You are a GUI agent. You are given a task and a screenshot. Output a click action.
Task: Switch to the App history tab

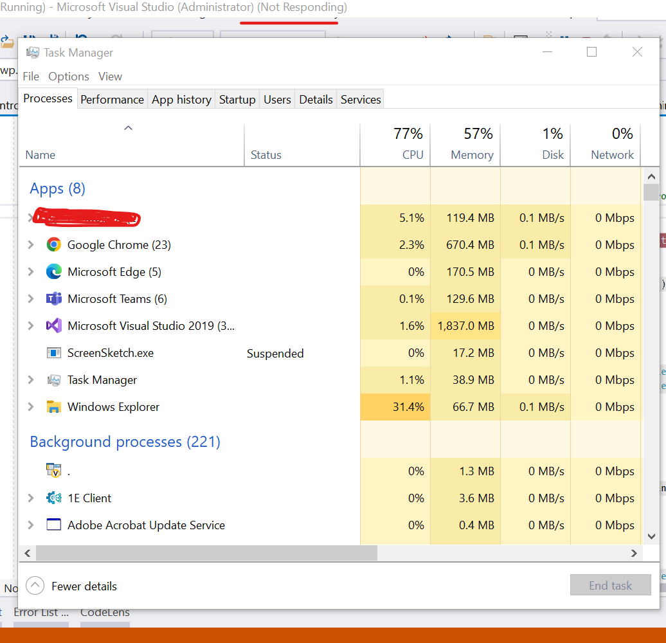(x=181, y=100)
